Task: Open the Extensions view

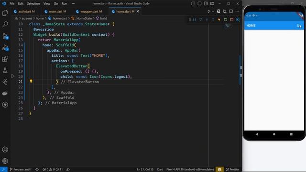Action: (x=5, y=59)
